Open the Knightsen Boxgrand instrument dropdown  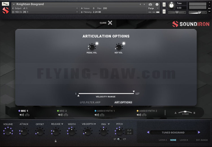[14, 4]
